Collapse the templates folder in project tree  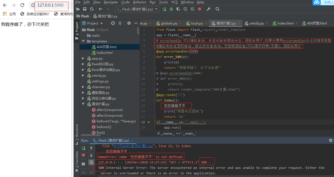(83, 41)
